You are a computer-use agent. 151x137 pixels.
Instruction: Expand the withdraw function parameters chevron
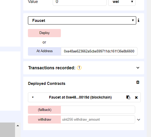(138, 120)
